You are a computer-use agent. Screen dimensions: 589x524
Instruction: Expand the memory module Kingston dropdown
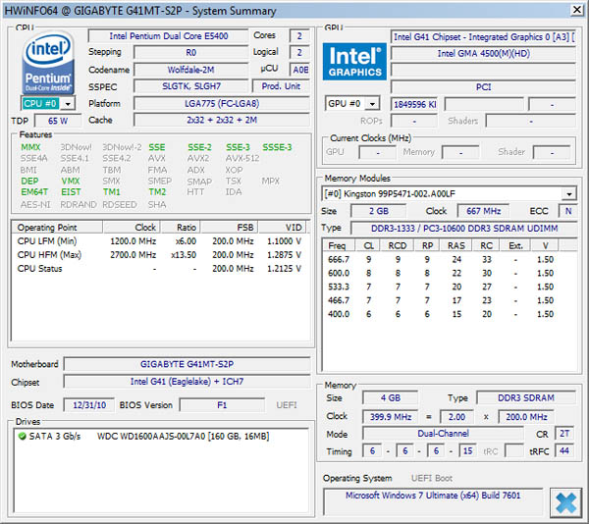pos(569,194)
